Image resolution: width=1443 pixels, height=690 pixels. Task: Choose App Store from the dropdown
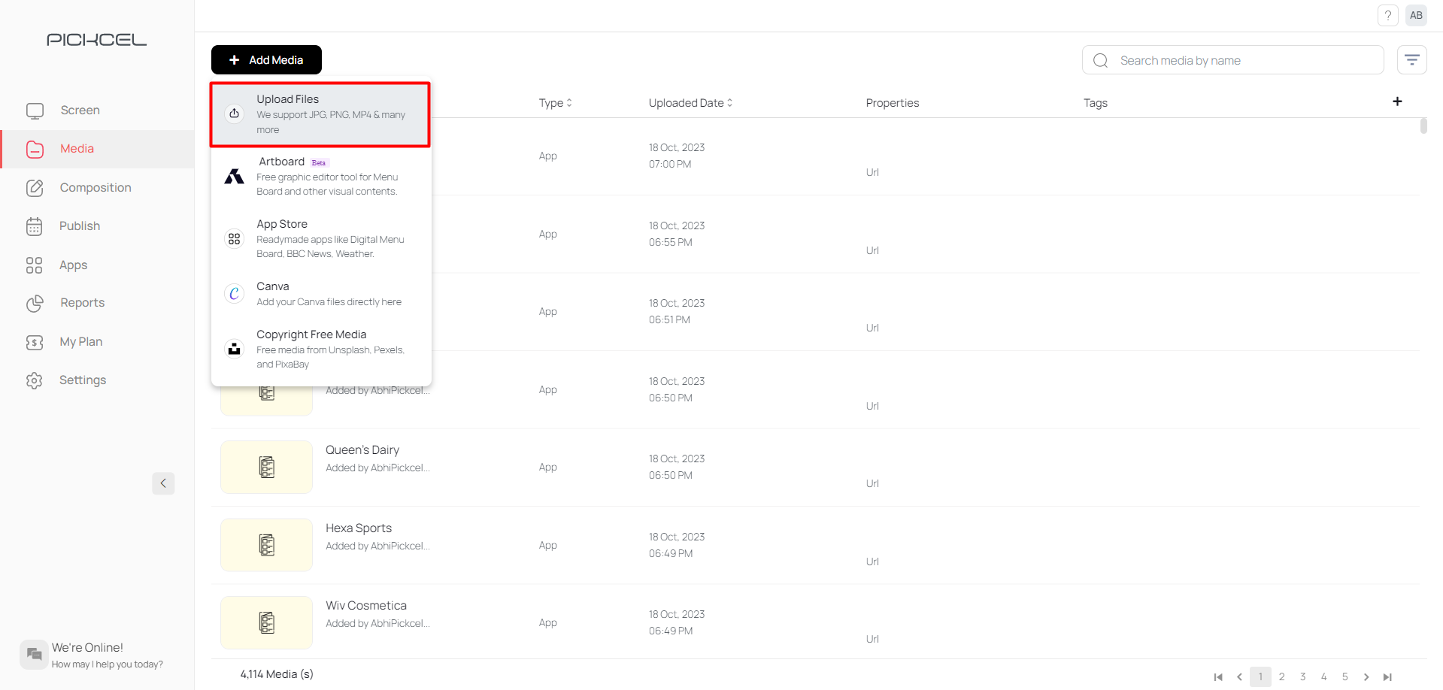320,239
